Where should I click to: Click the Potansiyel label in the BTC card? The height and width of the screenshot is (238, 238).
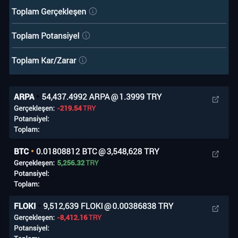click(x=32, y=174)
